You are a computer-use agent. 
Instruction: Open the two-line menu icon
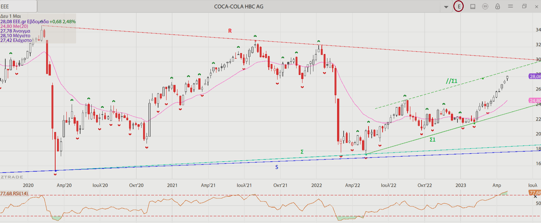pos(510,6)
